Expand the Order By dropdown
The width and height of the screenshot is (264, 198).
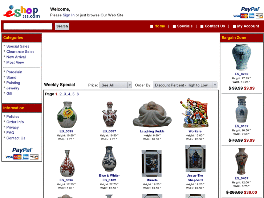[185, 85]
